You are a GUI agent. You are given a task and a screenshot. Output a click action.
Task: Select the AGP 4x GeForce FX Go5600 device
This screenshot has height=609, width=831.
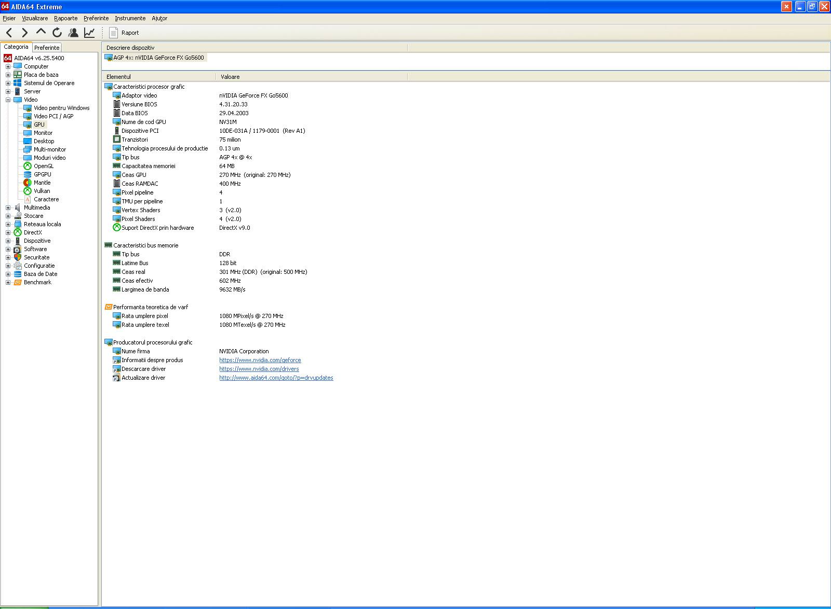155,58
